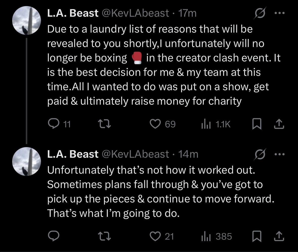View analytics showing 1.1K views
Viewport: 298px width, 252px height.
tap(216, 124)
